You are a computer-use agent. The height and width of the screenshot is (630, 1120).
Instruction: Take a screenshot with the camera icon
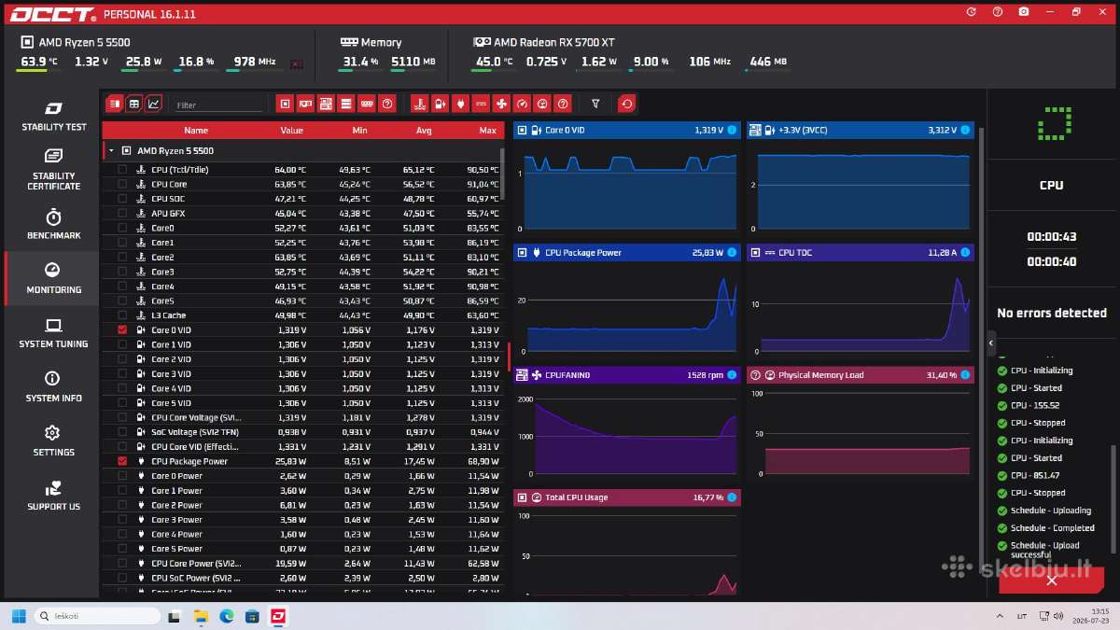(x=1024, y=12)
